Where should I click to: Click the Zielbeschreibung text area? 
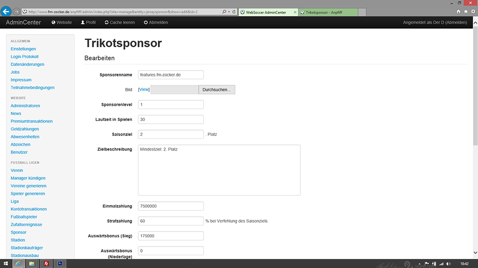click(x=219, y=170)
